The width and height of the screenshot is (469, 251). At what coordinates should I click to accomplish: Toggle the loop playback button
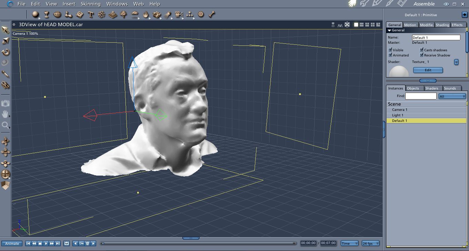(67, 243)
